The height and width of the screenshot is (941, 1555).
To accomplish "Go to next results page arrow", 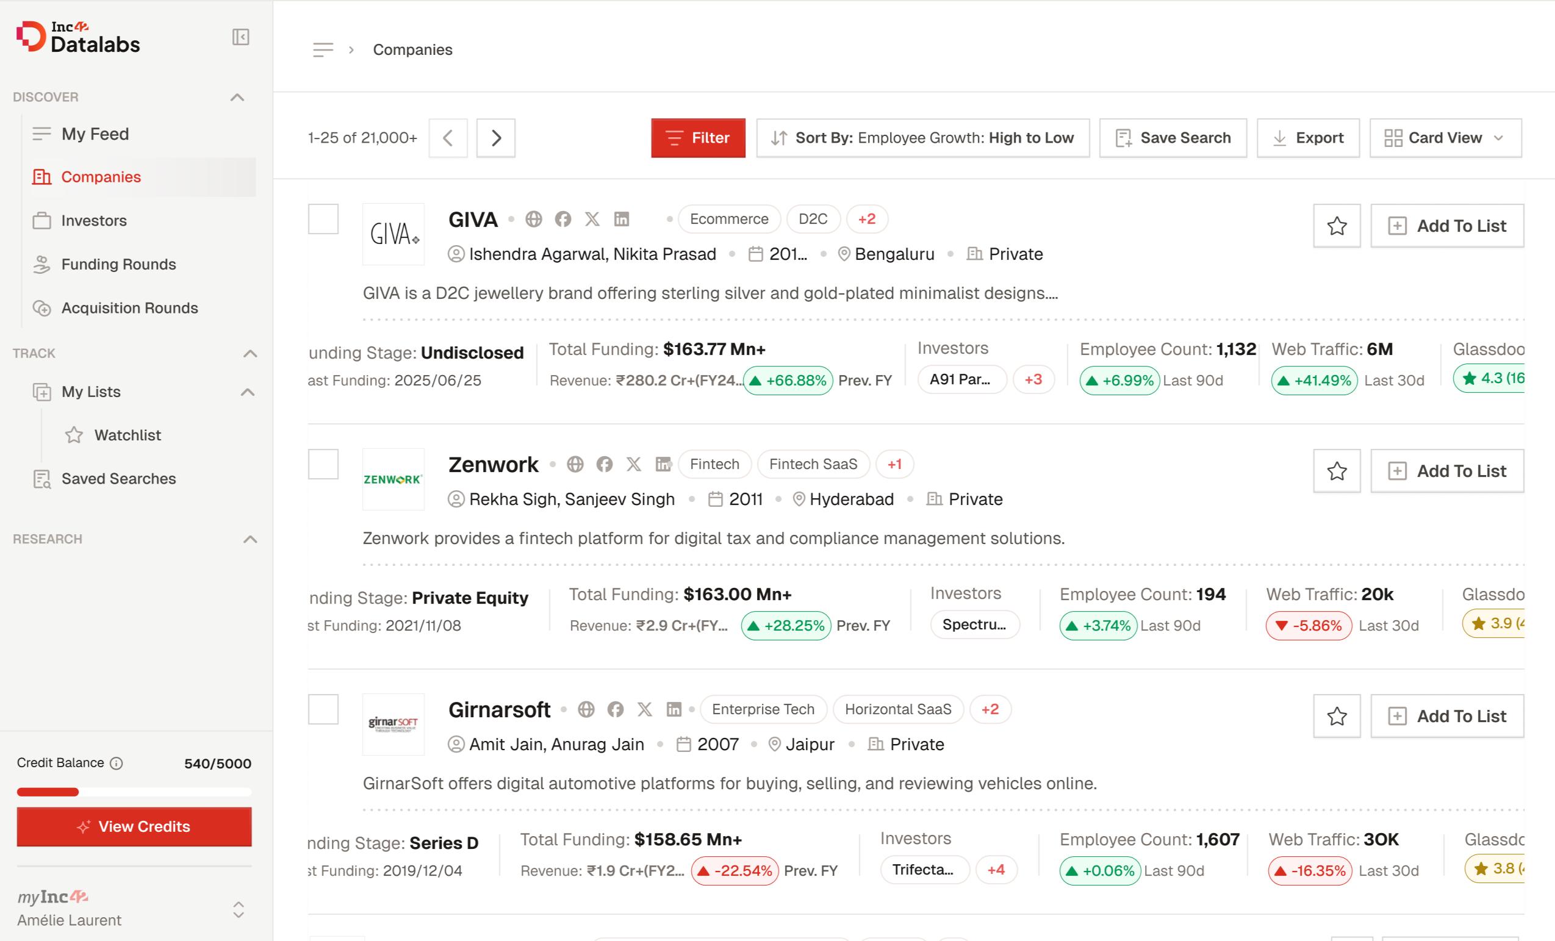I will pos(495,137).
